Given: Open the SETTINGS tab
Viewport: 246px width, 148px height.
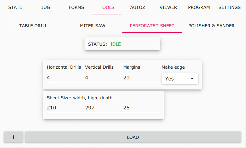Looking at the screenshot, I should tap(229, 7).
